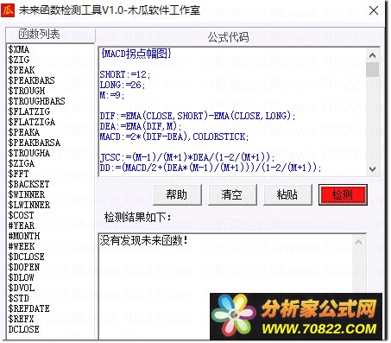Select $REFDATE in the function list
Screen dimensions: 391x343
pyautogui.click(x=28, y=308)
